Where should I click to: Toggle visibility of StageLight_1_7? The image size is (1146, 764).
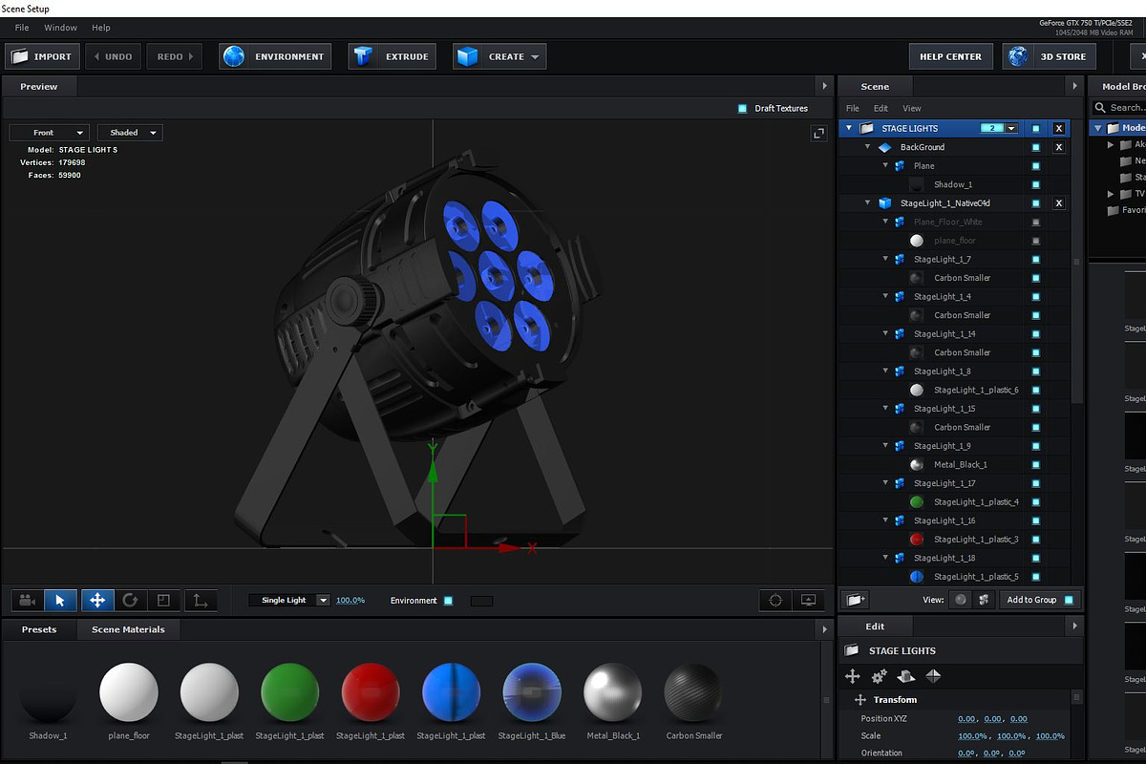(x=1036, y=259)
